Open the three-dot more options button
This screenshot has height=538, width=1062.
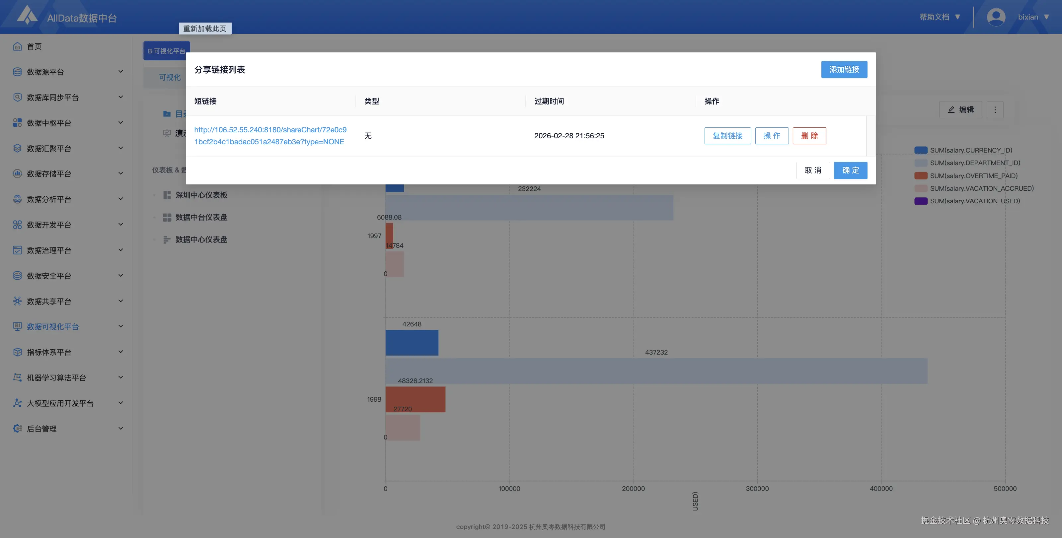click(995, 109)
